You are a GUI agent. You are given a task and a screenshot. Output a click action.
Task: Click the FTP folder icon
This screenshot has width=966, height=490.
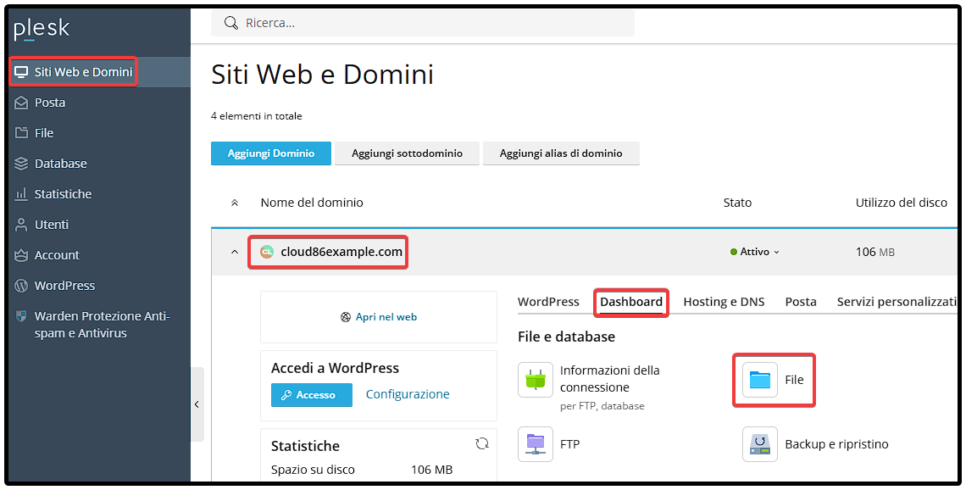point(536,444)
